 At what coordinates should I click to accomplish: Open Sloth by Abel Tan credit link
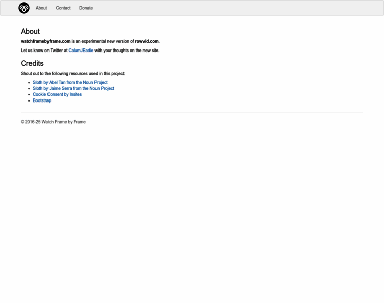tap(70, 82)
